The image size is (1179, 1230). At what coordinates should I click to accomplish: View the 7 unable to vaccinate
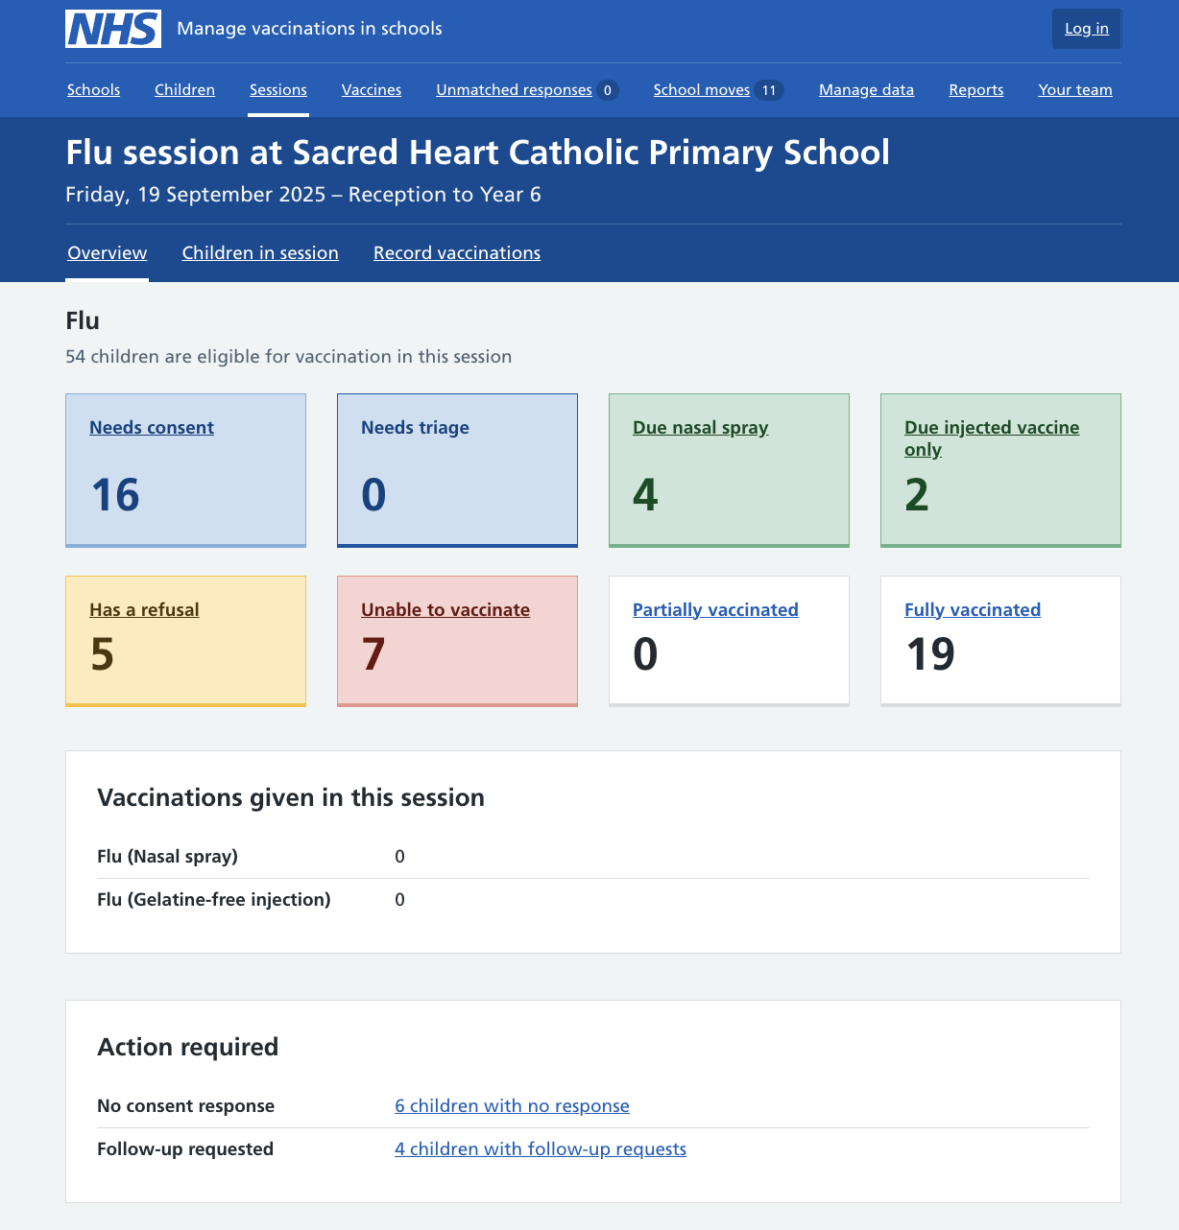click(x=445, y=609)
